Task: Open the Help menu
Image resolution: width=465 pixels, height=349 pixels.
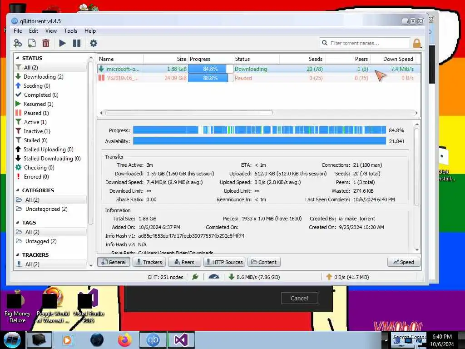Action: [x=90, y=31]
